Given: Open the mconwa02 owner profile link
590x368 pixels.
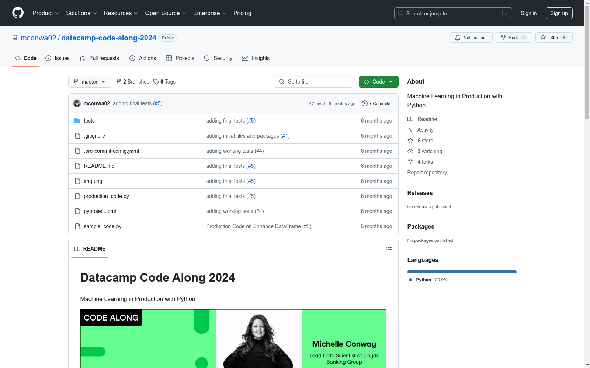Looking at the screenshot, I should click(x=38, y=38).
